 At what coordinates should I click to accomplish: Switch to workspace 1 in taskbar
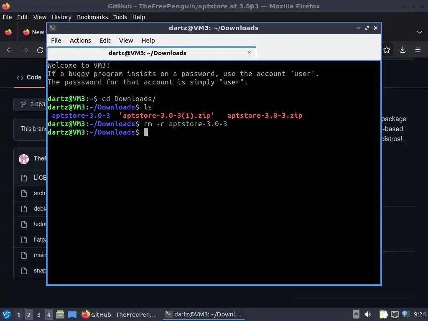18,314
